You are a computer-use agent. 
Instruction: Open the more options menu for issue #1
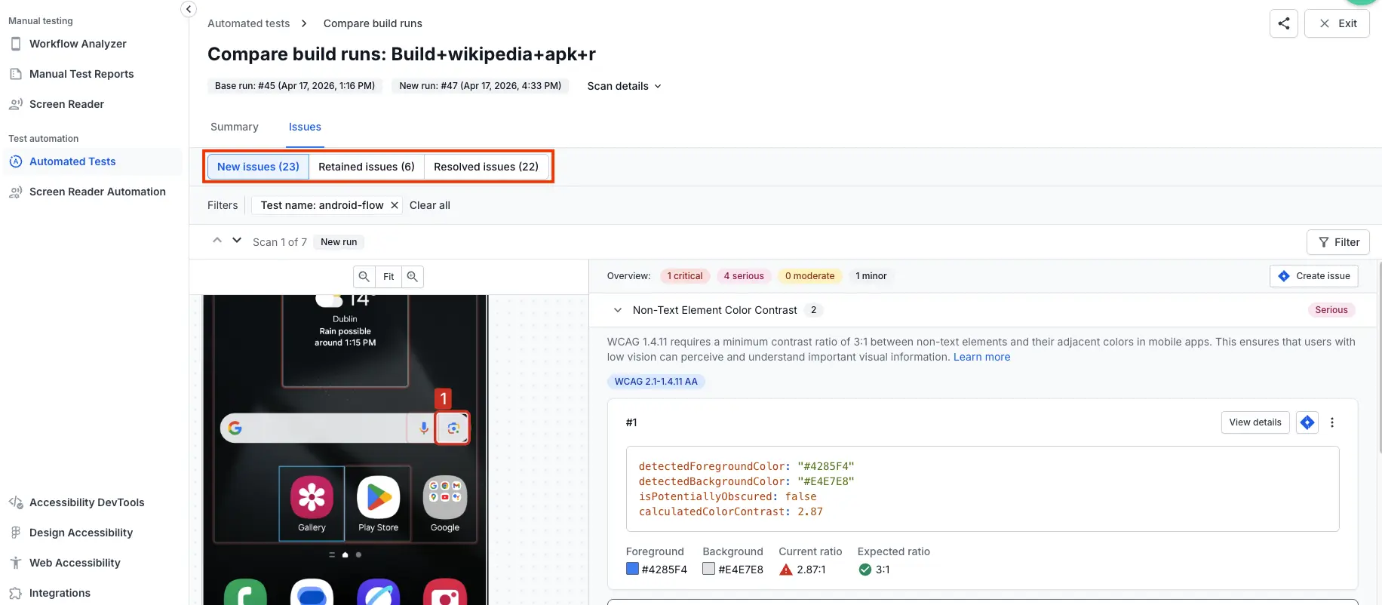tap(1332, 422)
